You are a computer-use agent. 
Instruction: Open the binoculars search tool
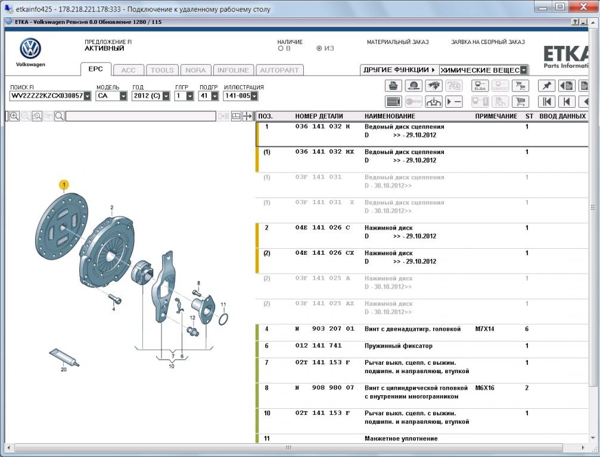(x=434, y=86)
